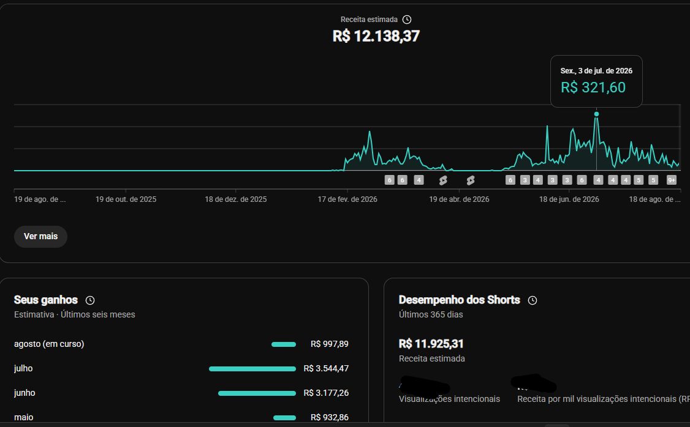This screenshot has height=427, width=690.
Task: Click the 18 de jun. de 2026 axis label
Action: (x=569, y=199)
